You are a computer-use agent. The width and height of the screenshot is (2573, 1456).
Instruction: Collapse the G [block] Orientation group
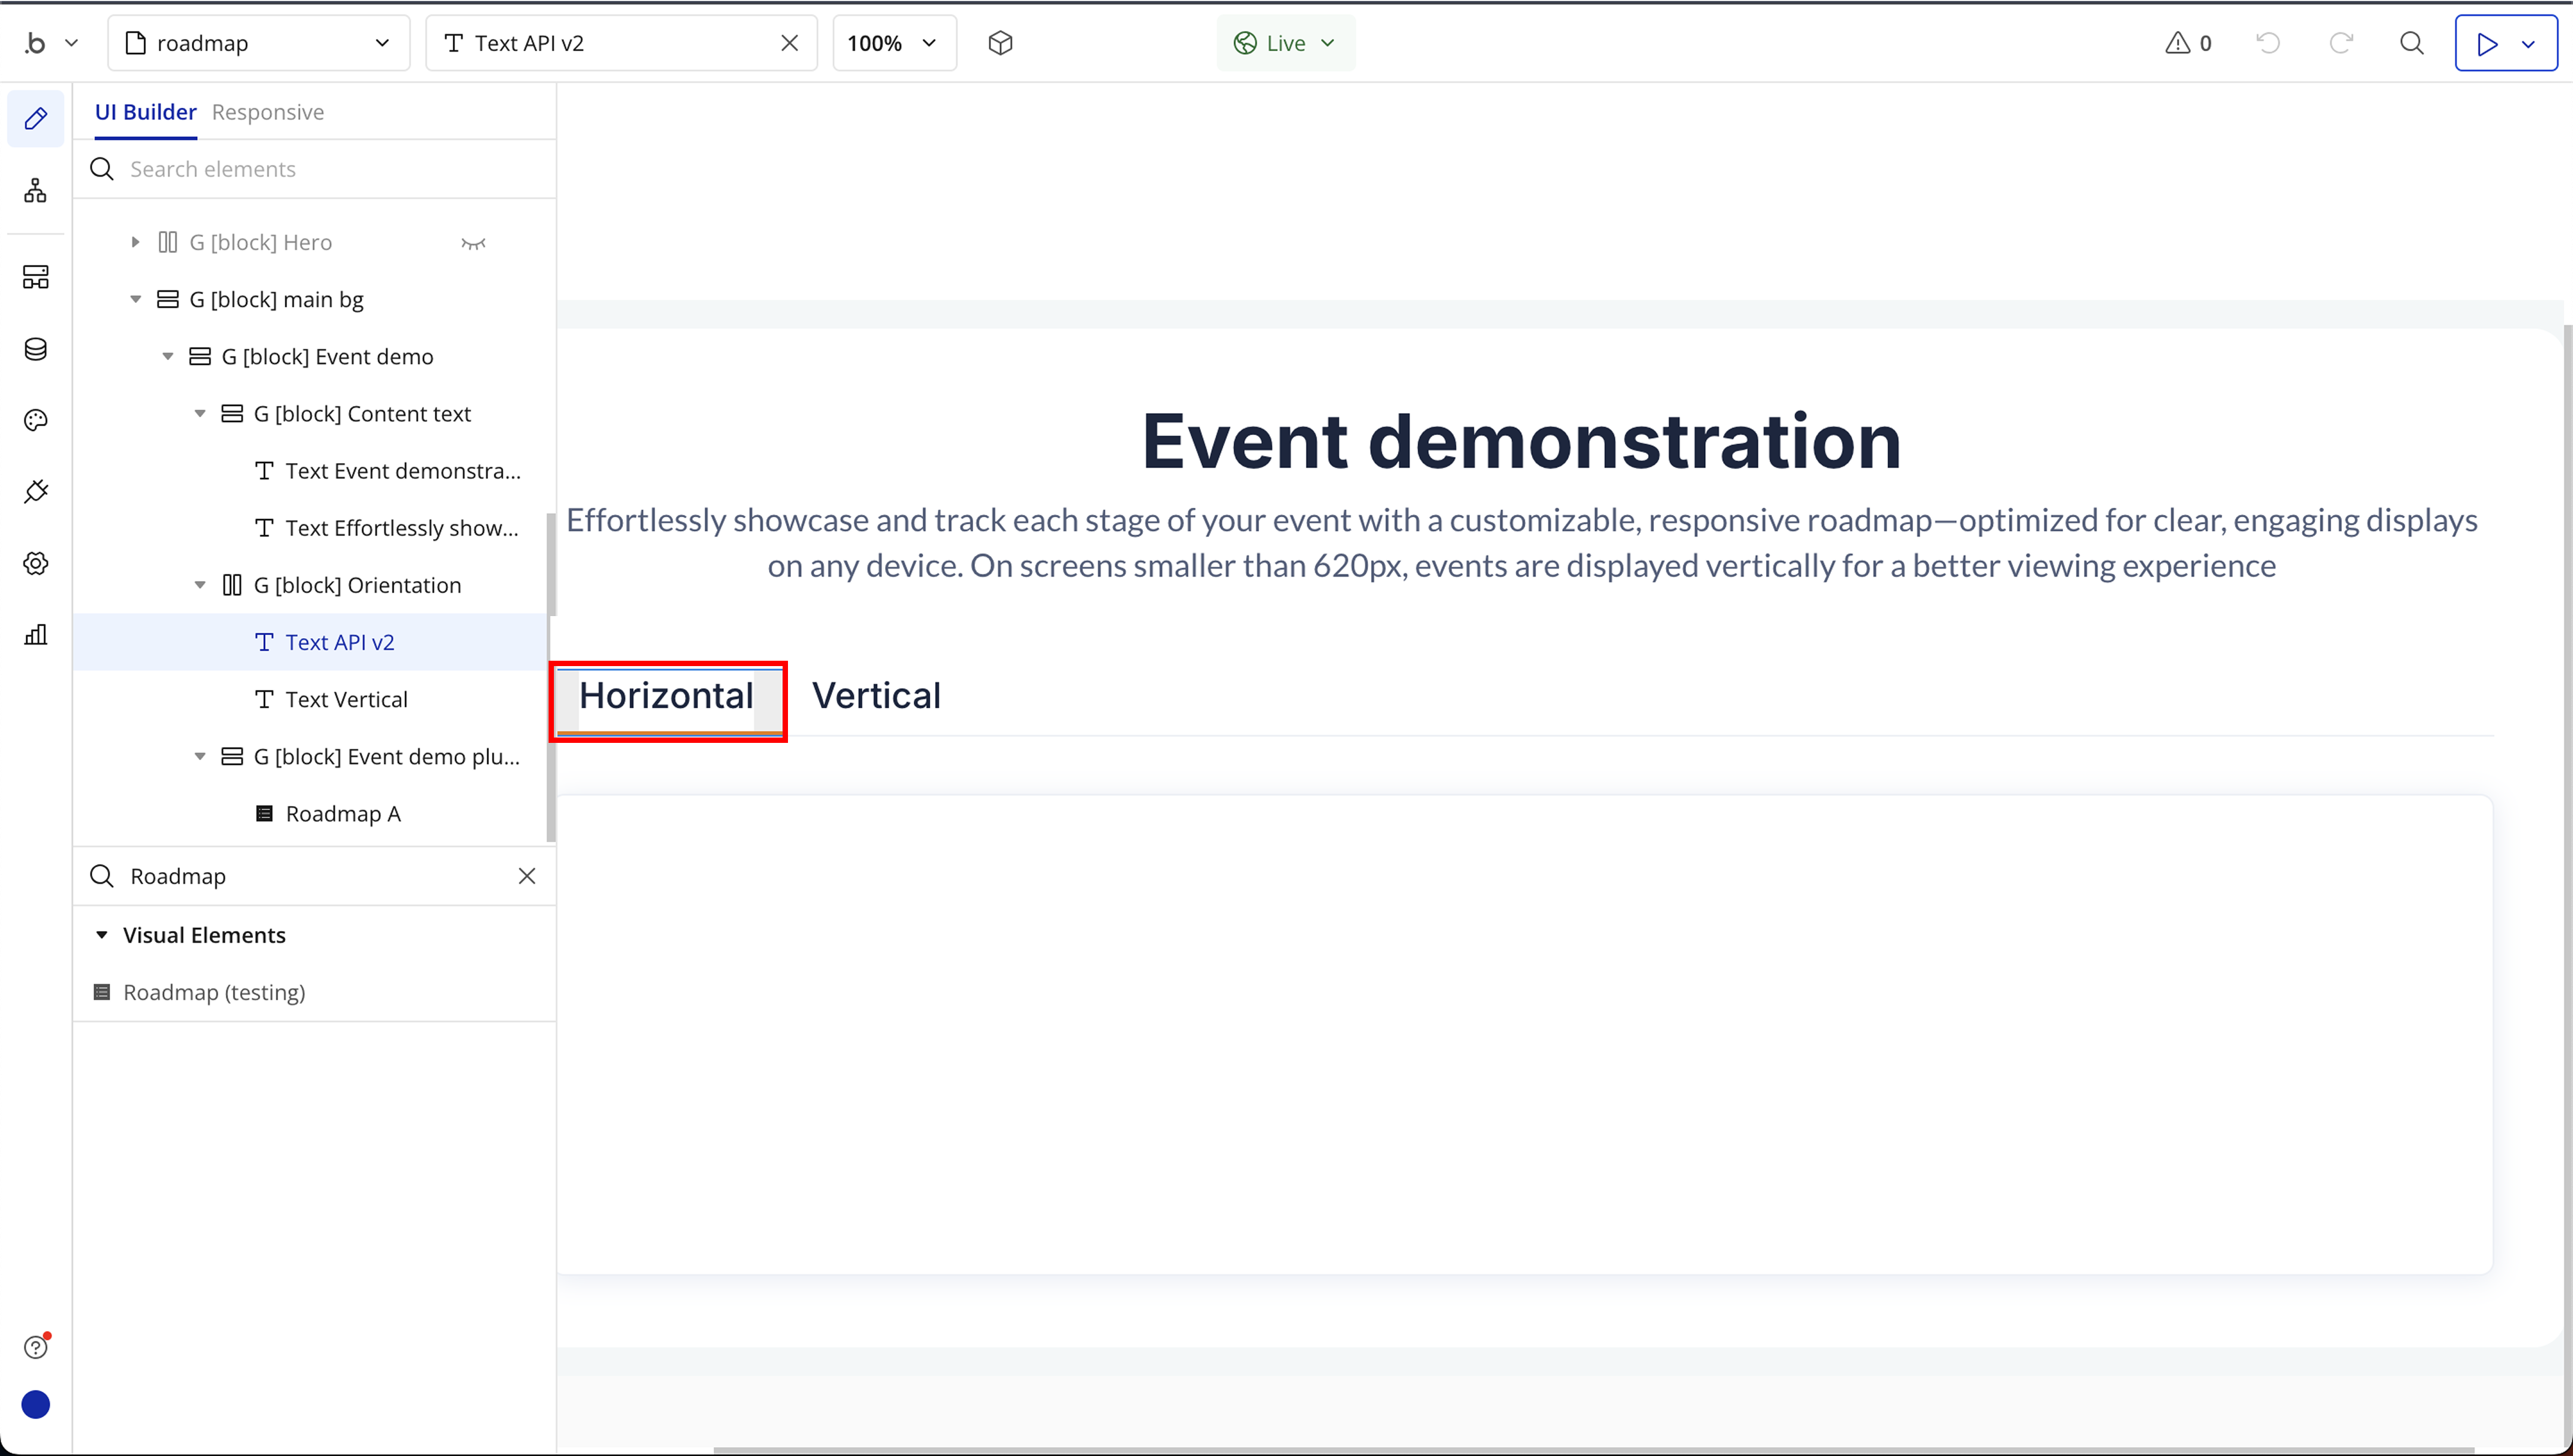[x=200, y=585]
